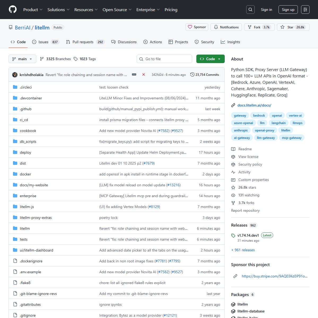Image resolution: width=318 pixels, height=318 pixels.
Task: Focus the Go to file search field
Action: pyautogui.click(x=164, y=59)
